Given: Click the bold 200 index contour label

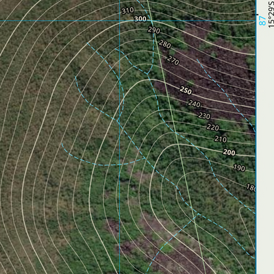Looking at the screenshot, I should coord(229,152).
